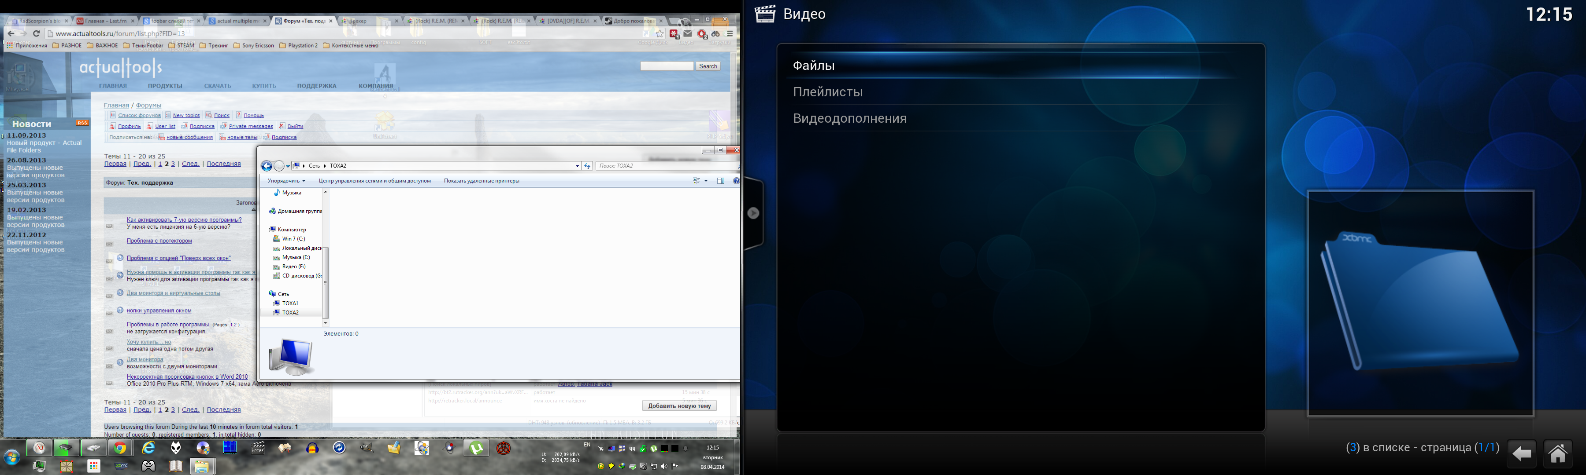The width and height of the screenshot is (1586, 475).
Task: Select Видеодополнения in XBMC list
Action: (1020, 119)
